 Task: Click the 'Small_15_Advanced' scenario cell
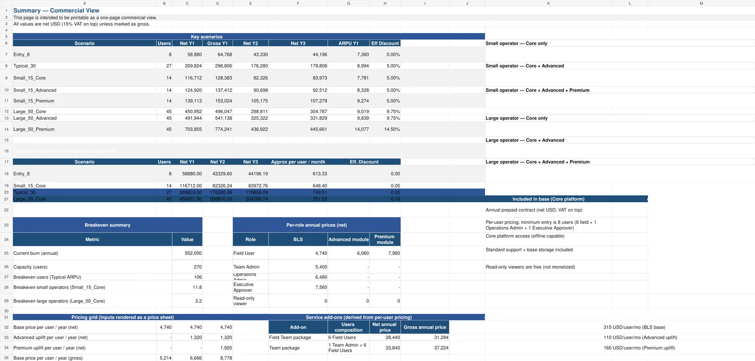tap(84, 90)
